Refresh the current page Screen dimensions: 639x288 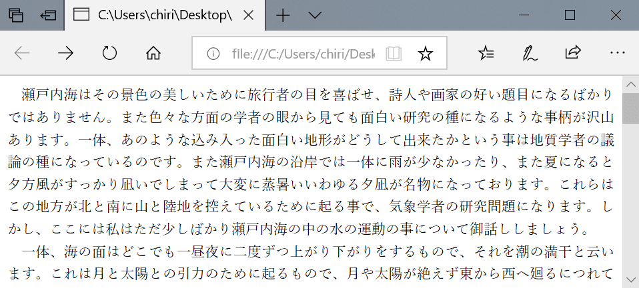tap(109, 53)
